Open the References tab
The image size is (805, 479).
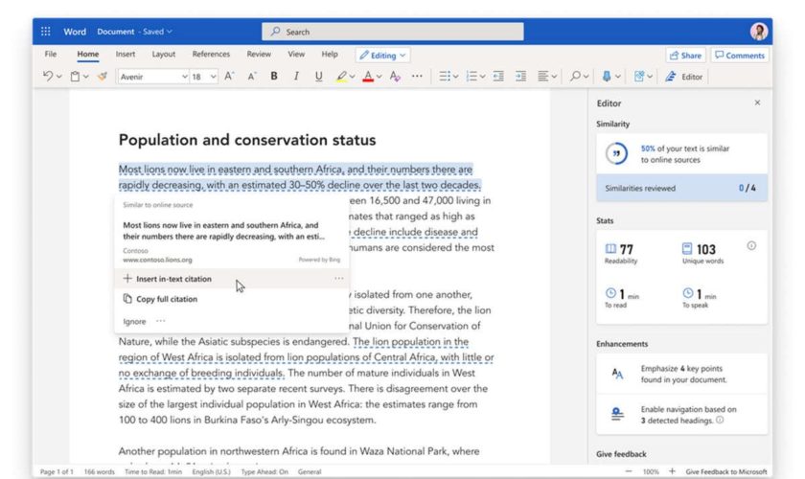(x=211, y=55)
